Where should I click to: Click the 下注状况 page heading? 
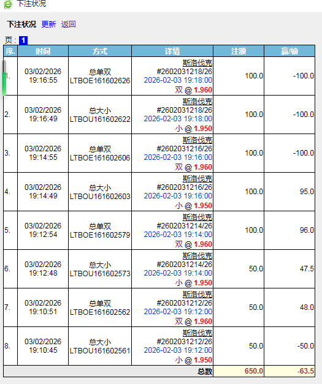point(21,24)
